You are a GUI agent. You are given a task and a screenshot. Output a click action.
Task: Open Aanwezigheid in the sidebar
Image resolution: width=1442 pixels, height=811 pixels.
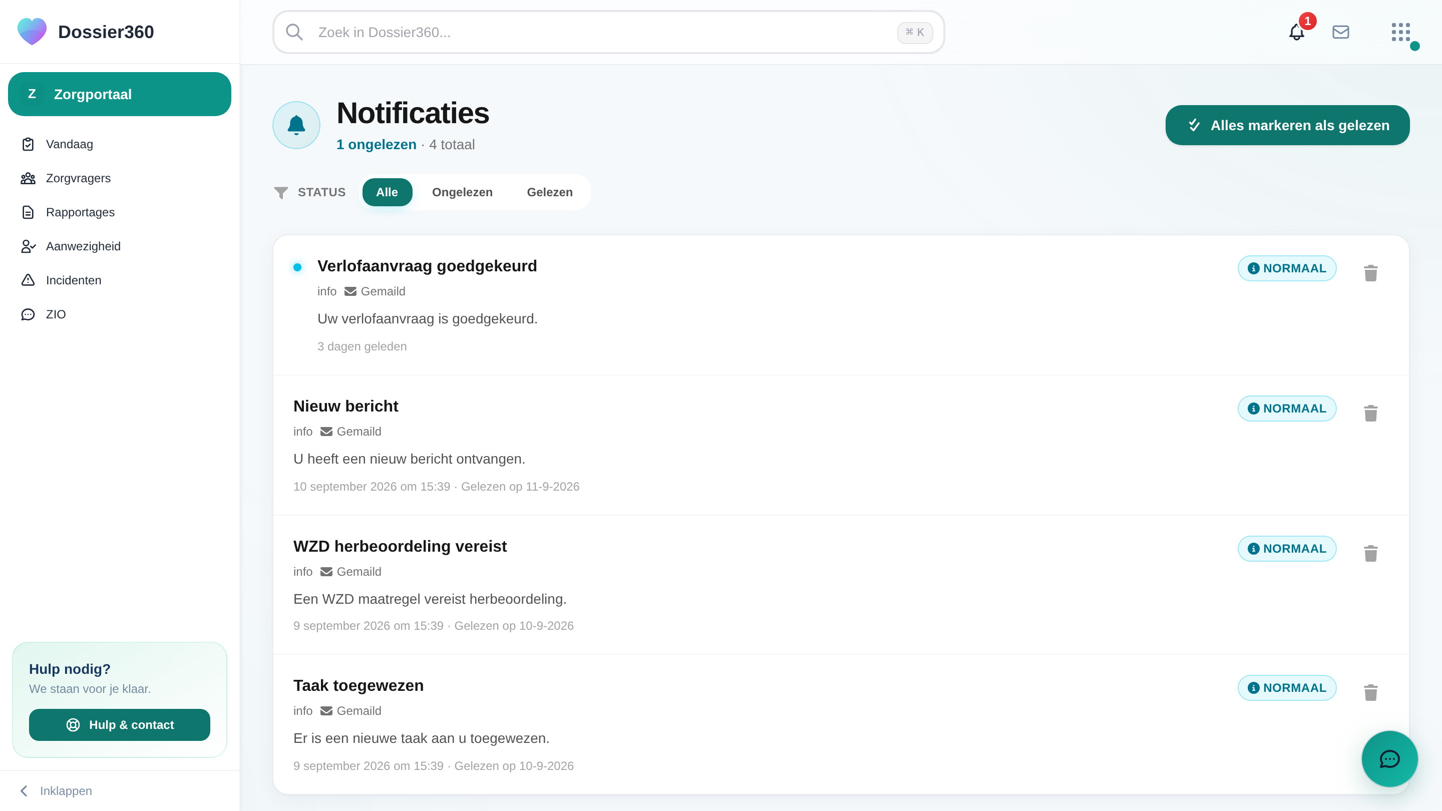point(119,246)
